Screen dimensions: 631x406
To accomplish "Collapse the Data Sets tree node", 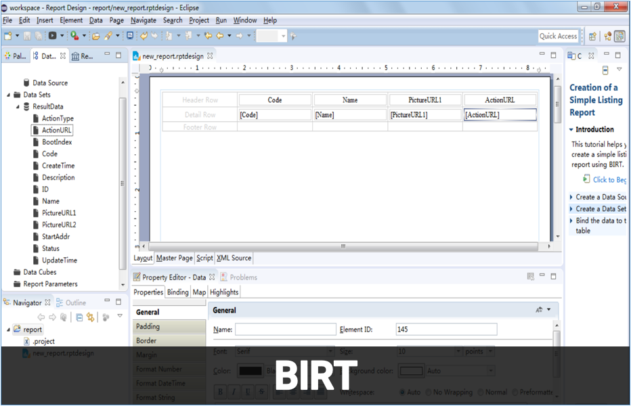I will click(8, 95).
